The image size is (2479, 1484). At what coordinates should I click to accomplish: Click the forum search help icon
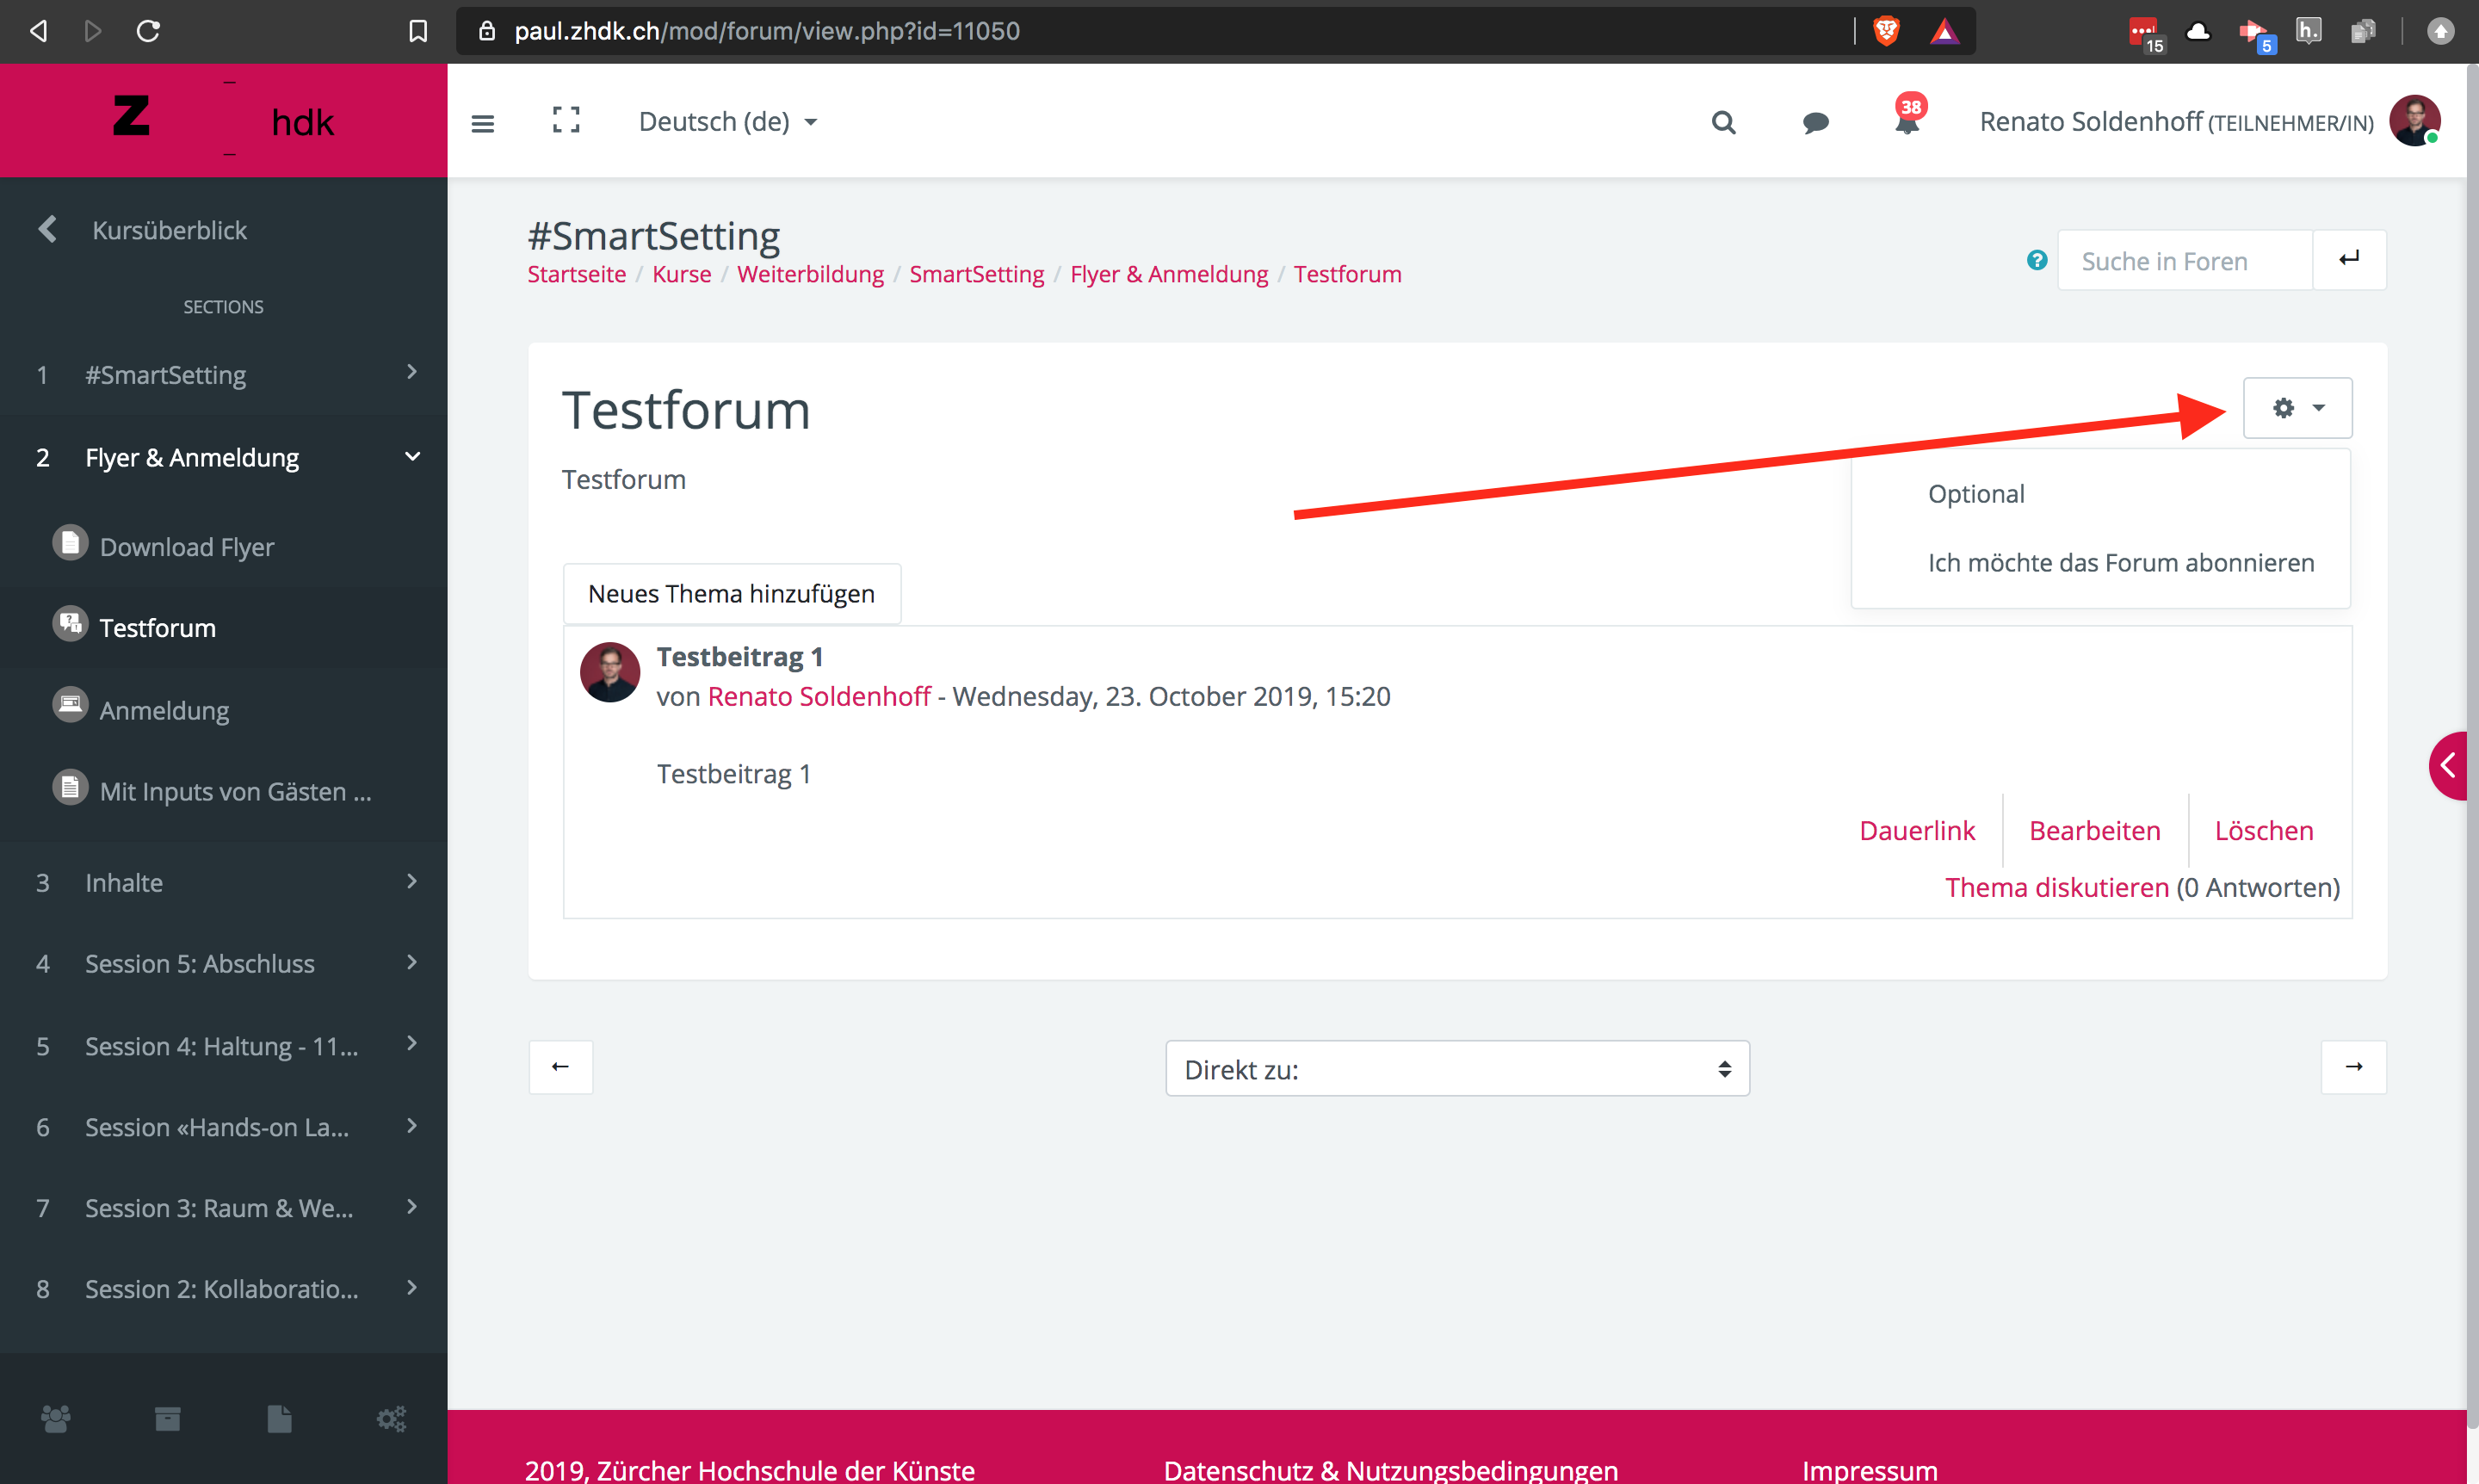pos(2036,261)
